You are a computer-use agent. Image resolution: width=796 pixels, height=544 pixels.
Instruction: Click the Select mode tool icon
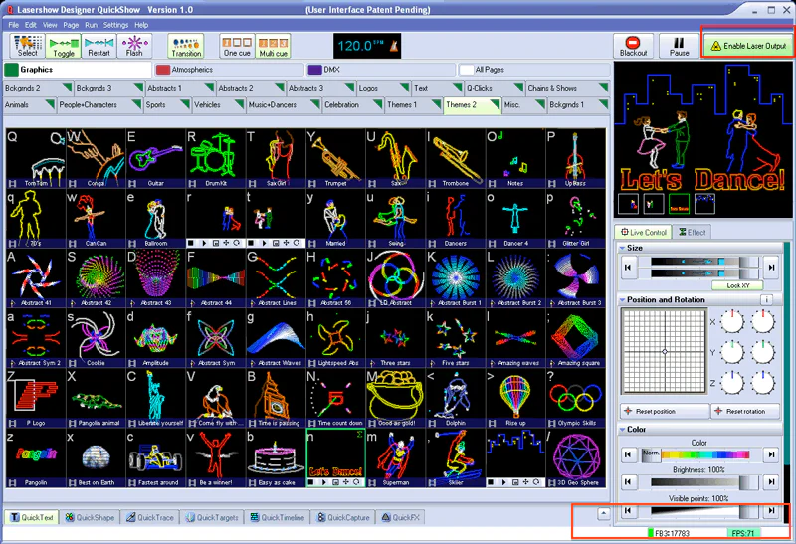(28, 46)
